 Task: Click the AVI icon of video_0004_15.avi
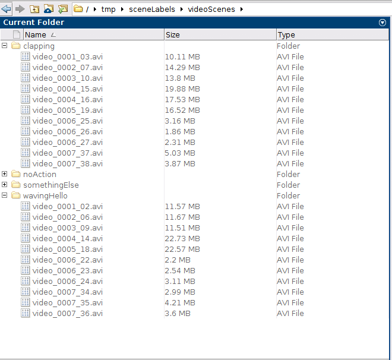25,89
